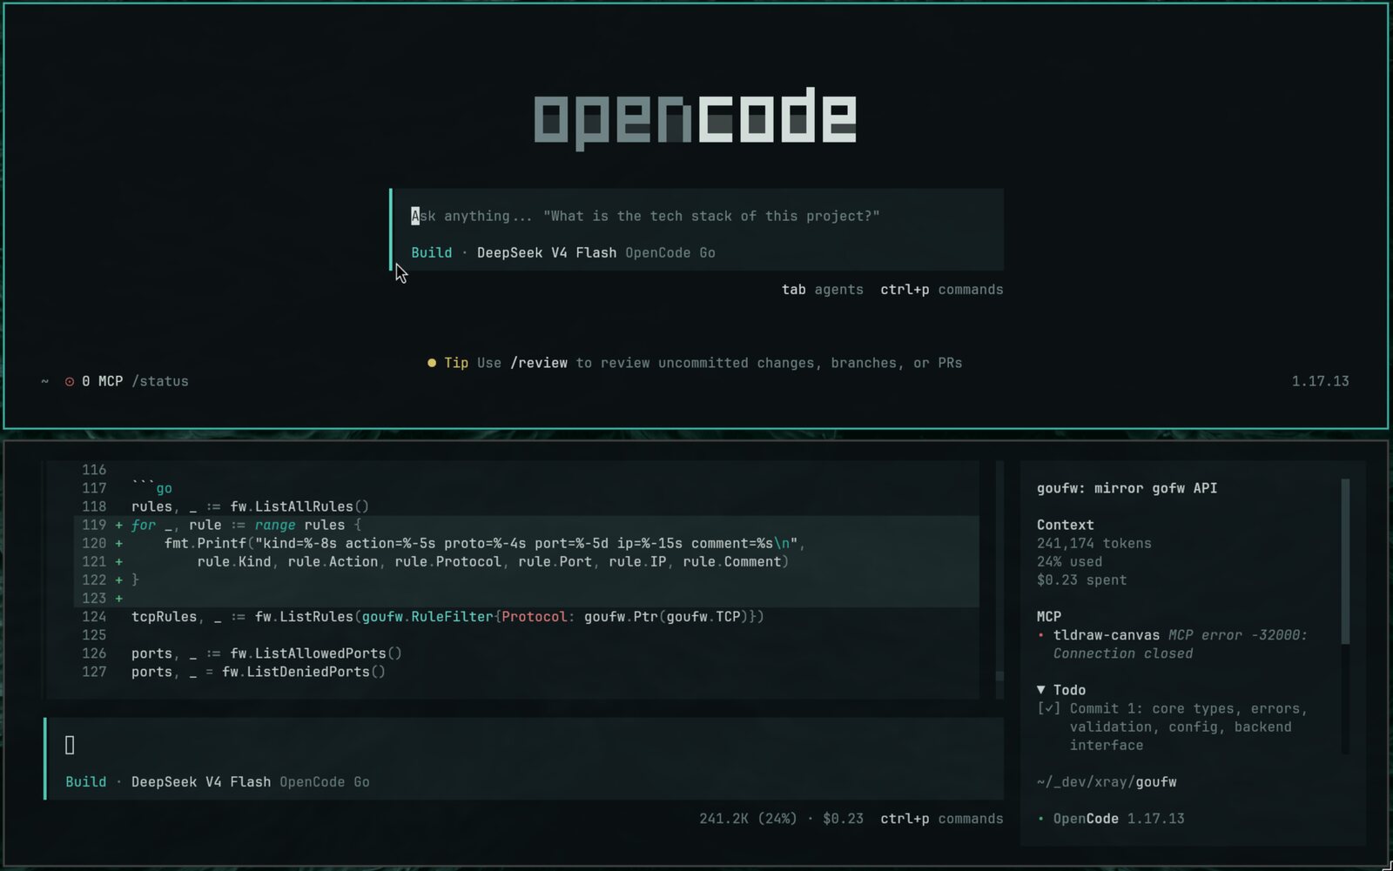1393x871 pixels.
Task: Click the opencode logo
Action: tap(696, 118)
